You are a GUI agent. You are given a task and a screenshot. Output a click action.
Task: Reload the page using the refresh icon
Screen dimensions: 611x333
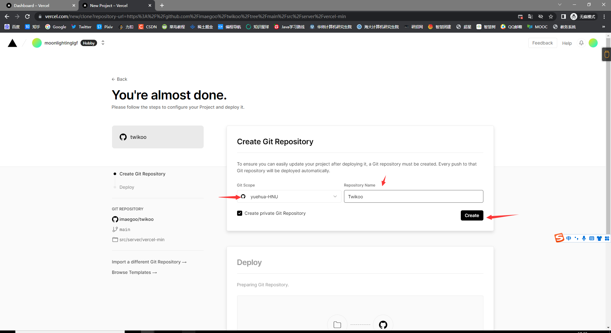click(x=27, y=17)
